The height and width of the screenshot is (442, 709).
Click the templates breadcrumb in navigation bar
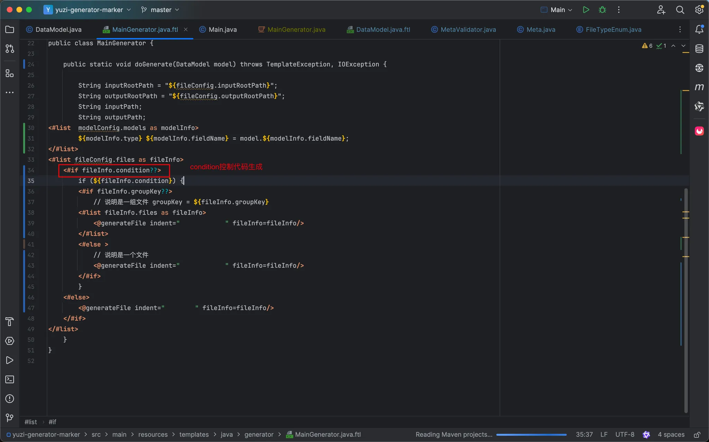pos(194,434)
